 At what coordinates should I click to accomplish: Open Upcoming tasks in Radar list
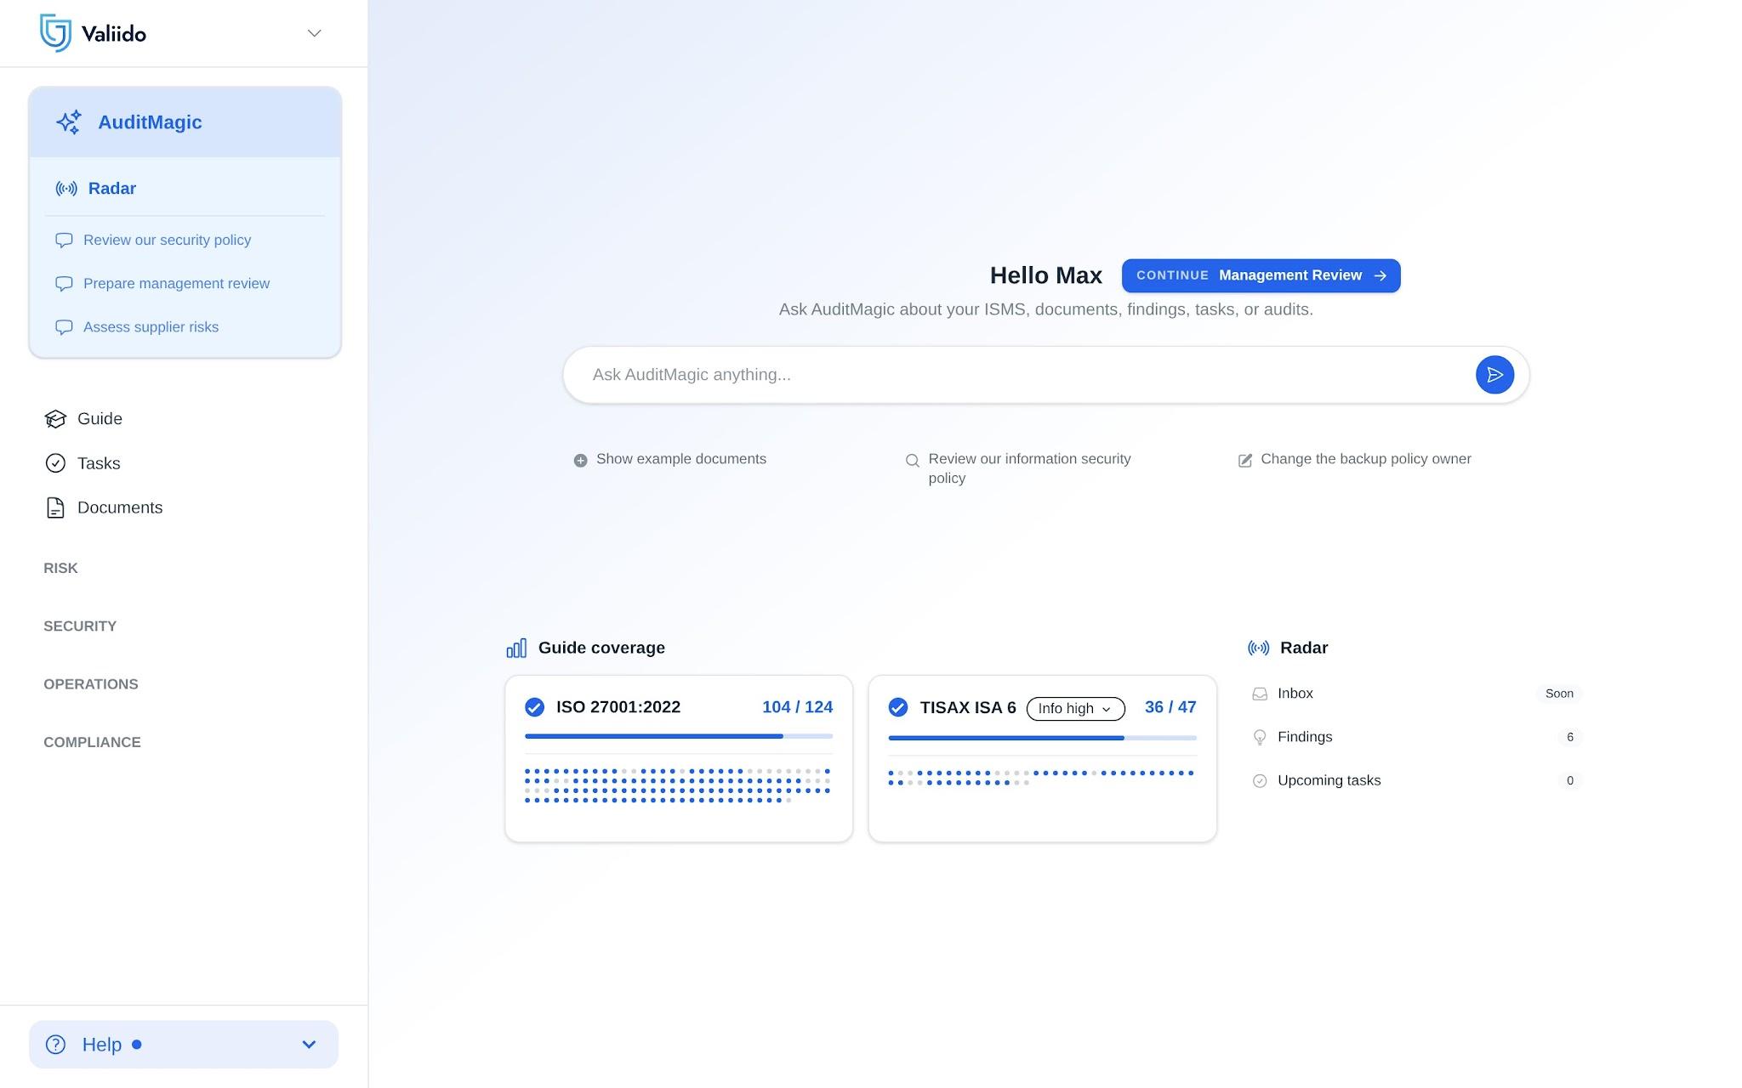[1415, 780]
